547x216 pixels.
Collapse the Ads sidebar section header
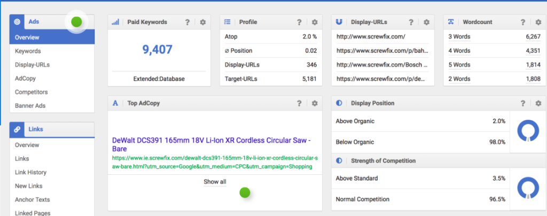pos(52,22)
